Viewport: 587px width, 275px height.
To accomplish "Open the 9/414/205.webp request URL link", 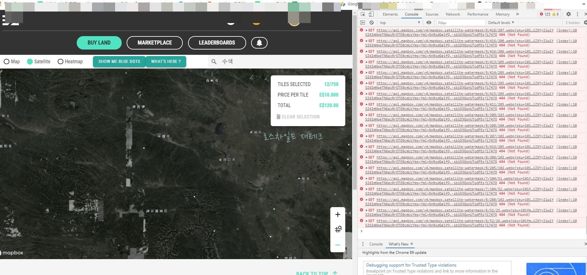I will [465, 73].
